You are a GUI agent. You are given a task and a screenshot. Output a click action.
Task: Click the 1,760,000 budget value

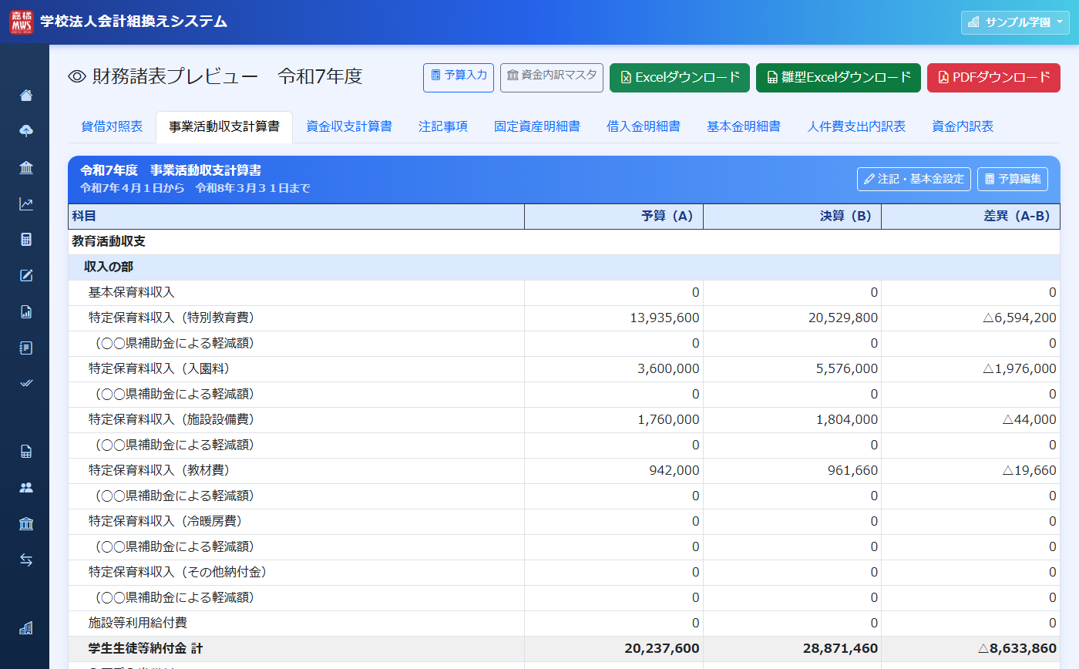pyautogui.click(x=668, y=420)
